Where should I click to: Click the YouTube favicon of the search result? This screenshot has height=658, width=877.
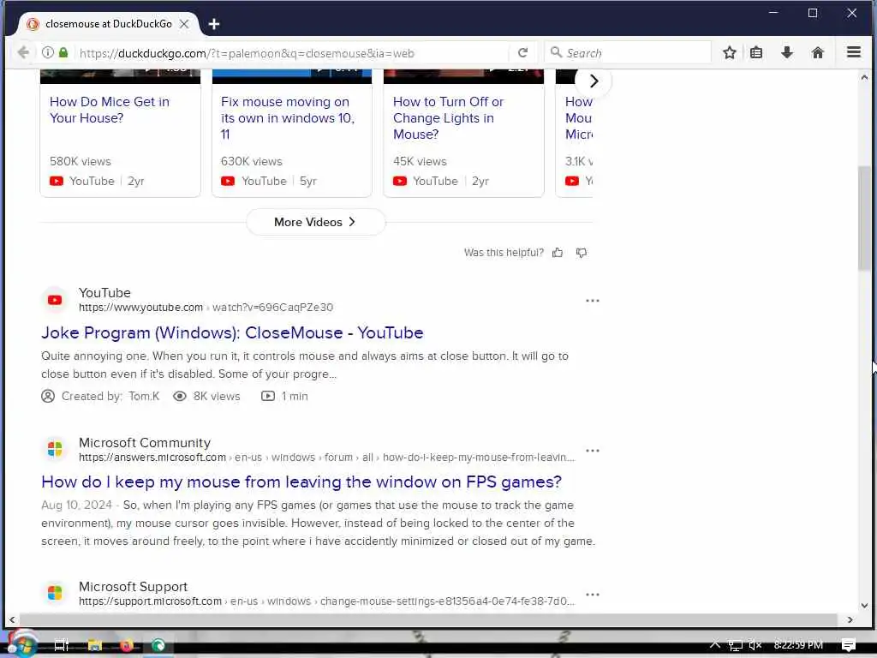pyautogui.click(x=55, y=300)
